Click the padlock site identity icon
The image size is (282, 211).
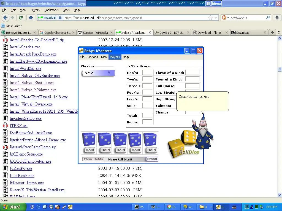[x=60, y=18]
